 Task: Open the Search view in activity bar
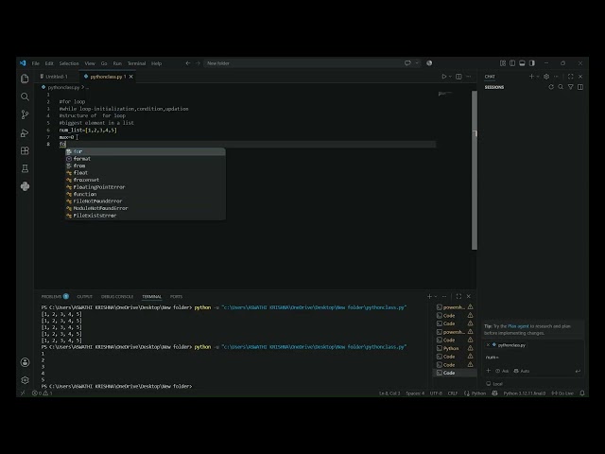25,96
